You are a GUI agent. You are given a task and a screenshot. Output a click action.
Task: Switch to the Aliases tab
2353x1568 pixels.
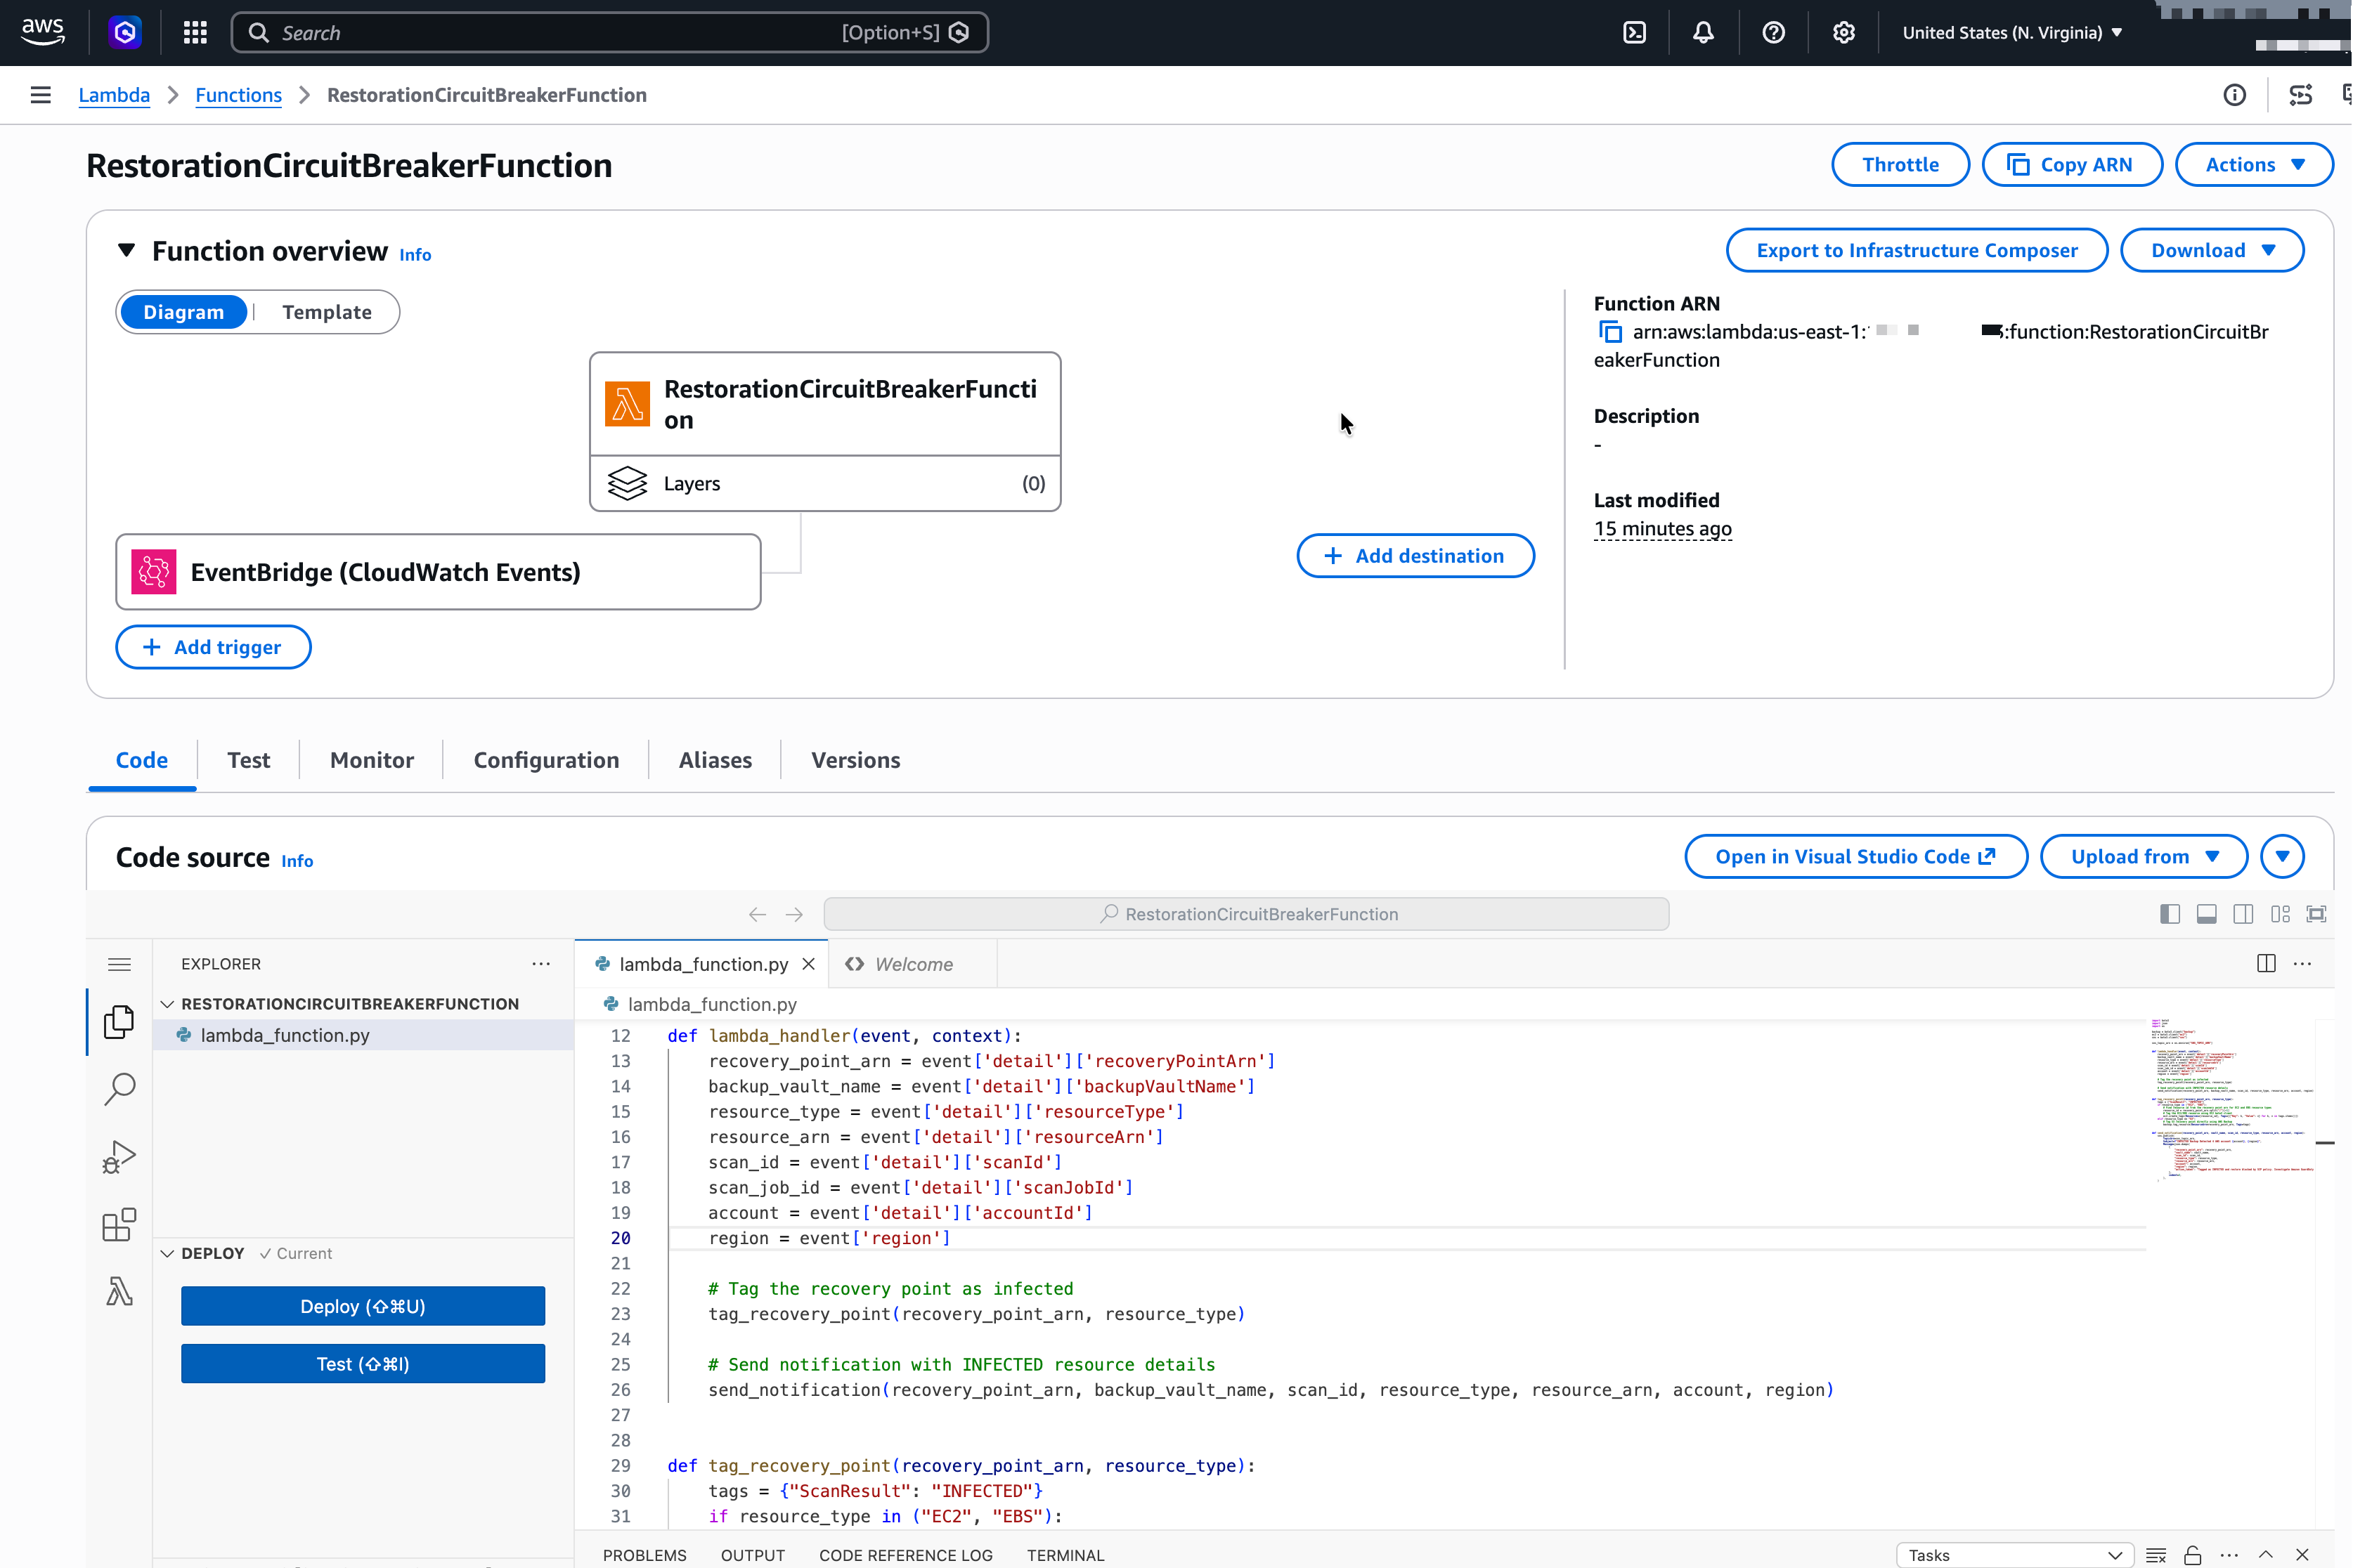715,760
